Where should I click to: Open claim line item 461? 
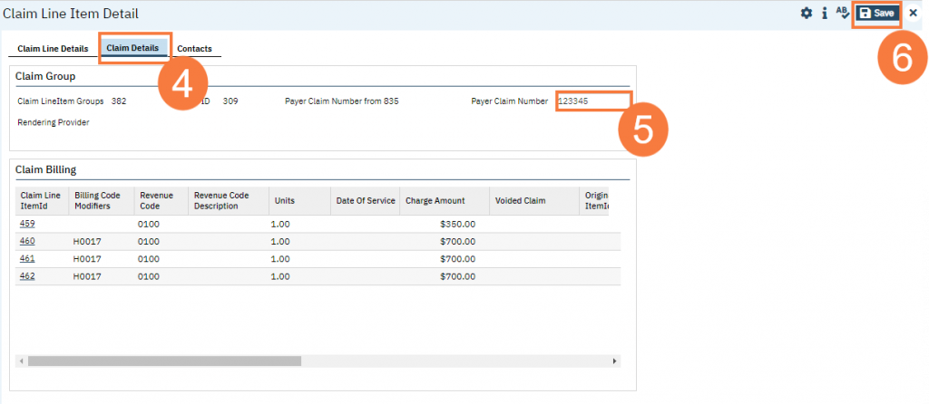tap(27, 259)
